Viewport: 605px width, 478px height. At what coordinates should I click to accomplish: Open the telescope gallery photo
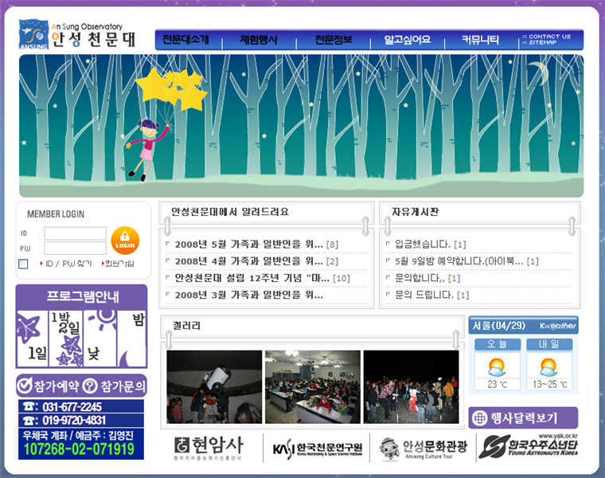coord(214,387)
